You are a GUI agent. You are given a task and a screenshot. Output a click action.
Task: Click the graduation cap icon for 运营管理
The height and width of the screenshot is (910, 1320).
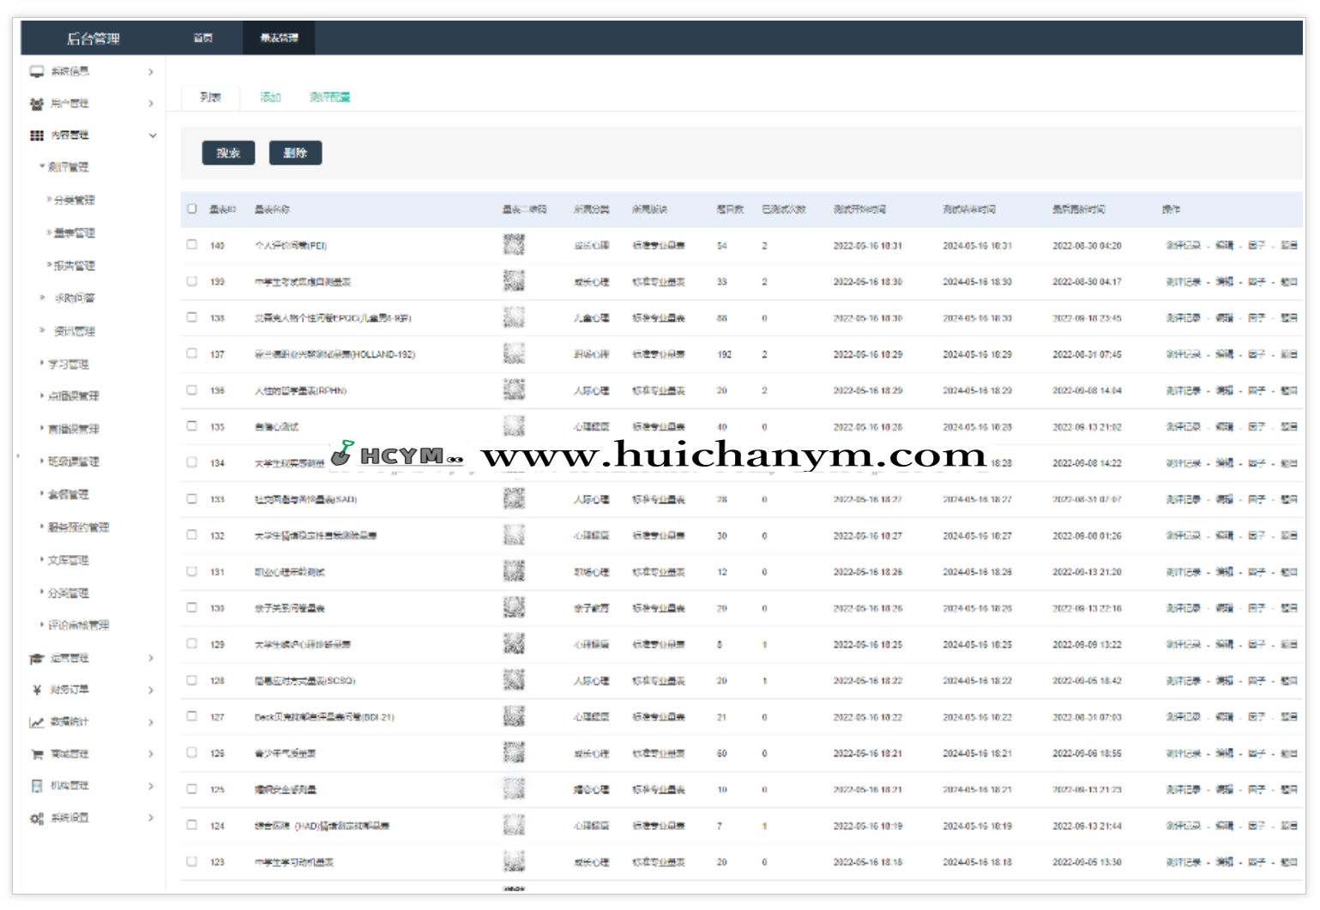click(37, 659)
